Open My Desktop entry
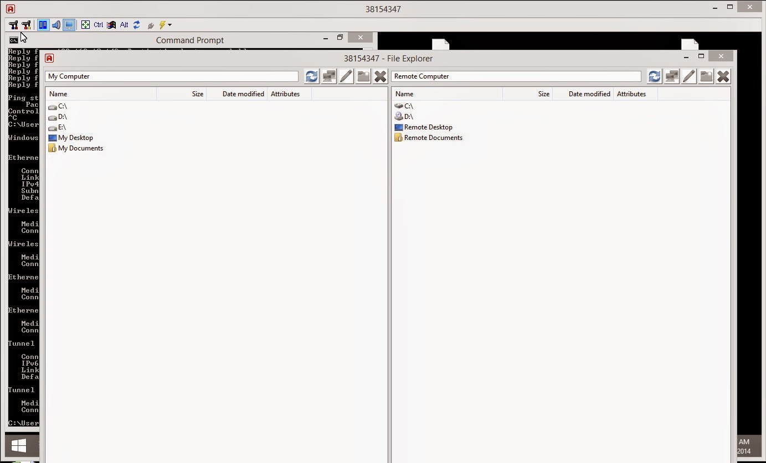This screenshot has height=463, width=766. (x=70, y=138)
